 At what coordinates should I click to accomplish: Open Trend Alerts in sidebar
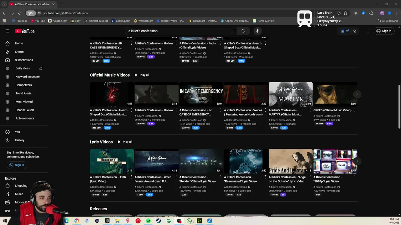[23, 93]
